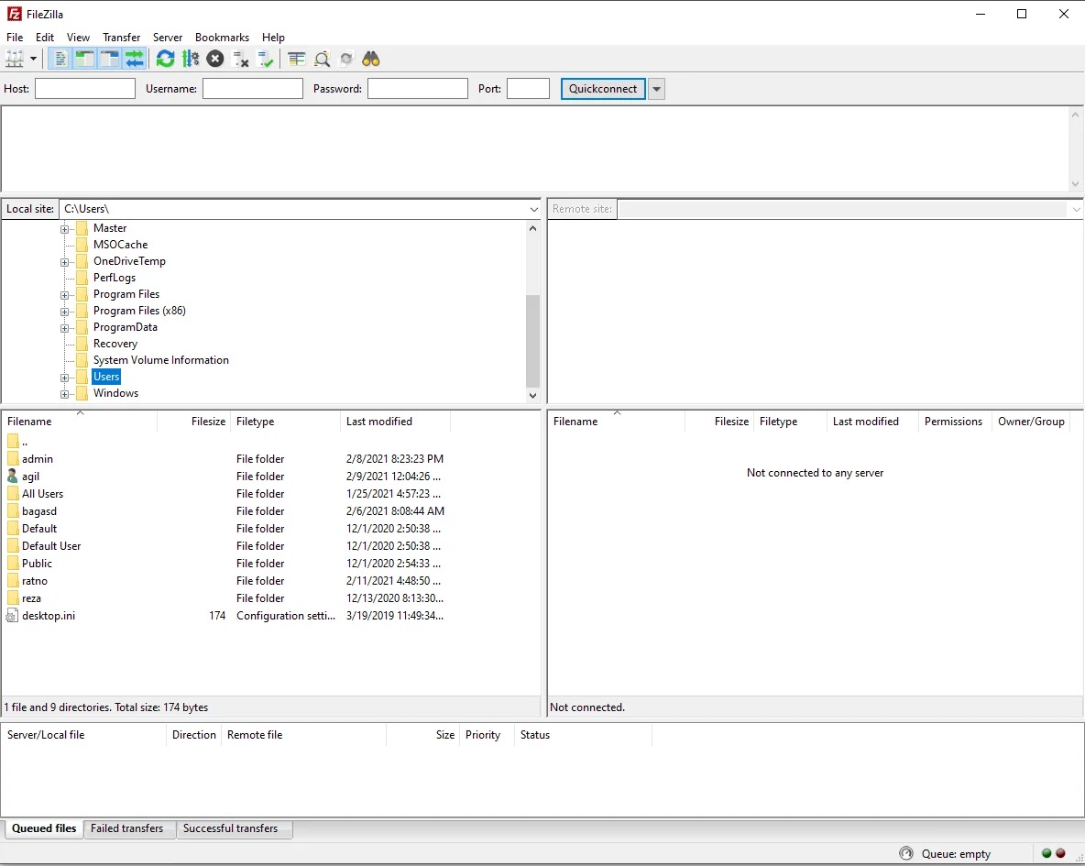Image resolution: width=1085 pixels, height=866 pixels.
Task: Open the Local site path dropdown
Action: 533,209
